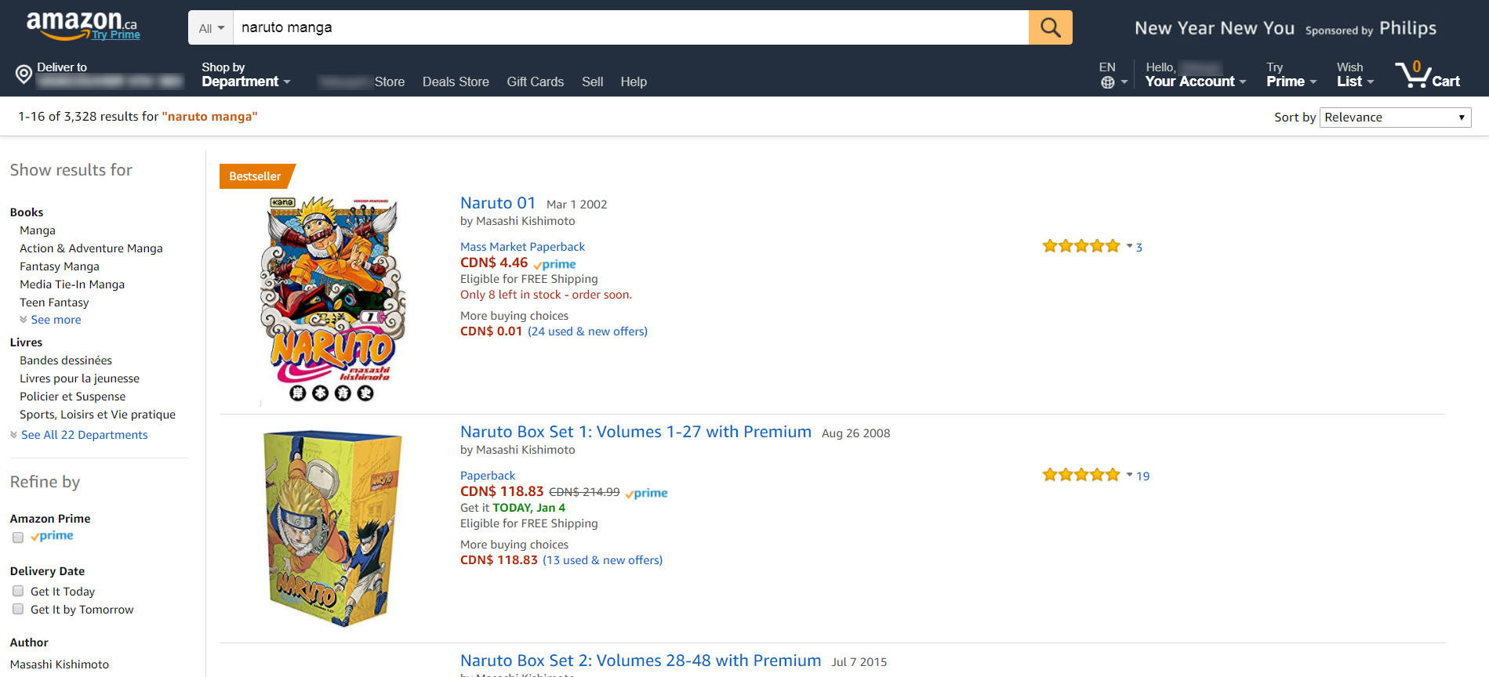Open the Wish List dropdown

click(1355, 74)
